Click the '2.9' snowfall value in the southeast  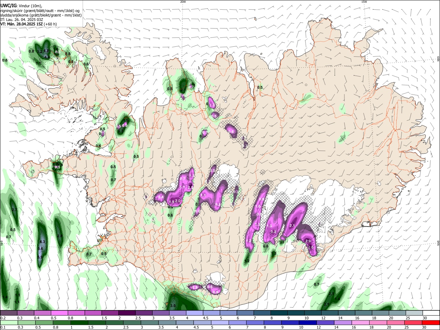pos(308,241)
